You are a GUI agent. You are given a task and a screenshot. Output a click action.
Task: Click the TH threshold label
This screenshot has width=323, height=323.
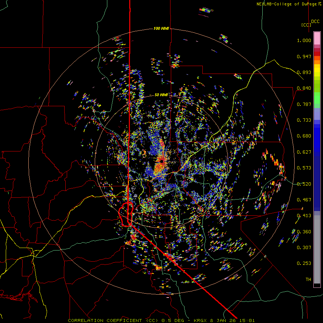point(308,280)
